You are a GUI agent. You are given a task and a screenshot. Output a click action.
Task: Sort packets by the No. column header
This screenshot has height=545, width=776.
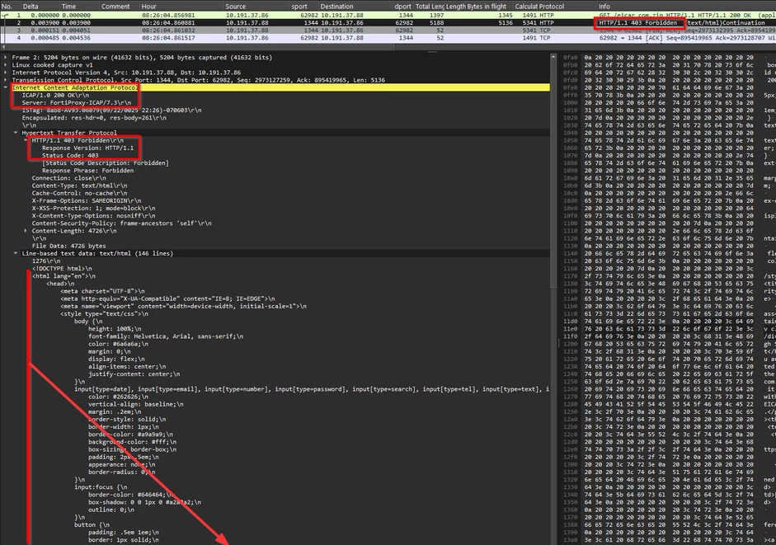(x=10, y=7)
